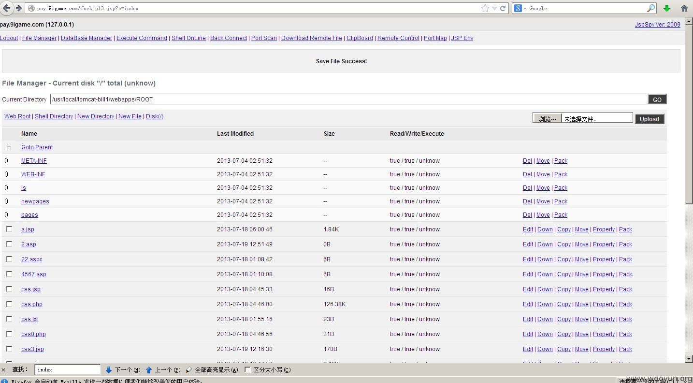This screenshot has width=693, height=383.
Task: Click the Logout link
Action: coord(9,38)
